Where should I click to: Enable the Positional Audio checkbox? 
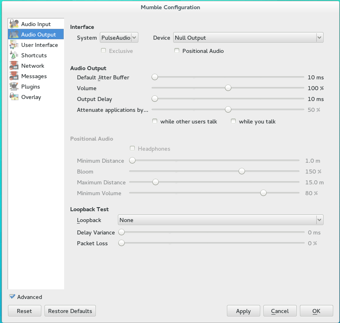[x=177, y=51]
